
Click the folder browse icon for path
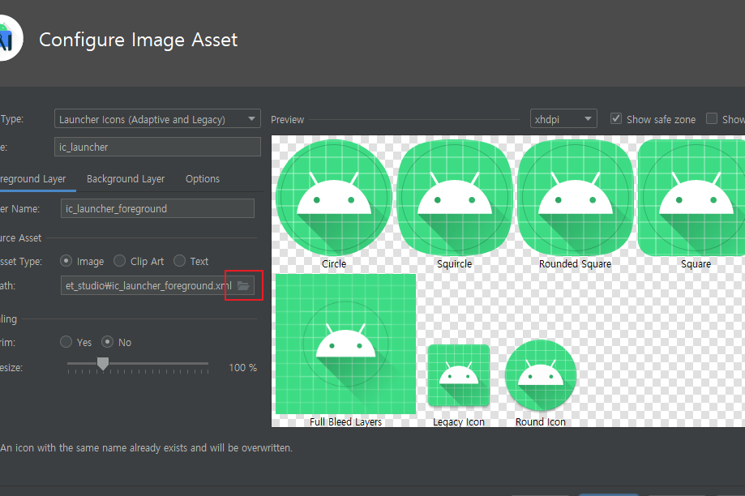pyautogui.click(x=243, y=286)
